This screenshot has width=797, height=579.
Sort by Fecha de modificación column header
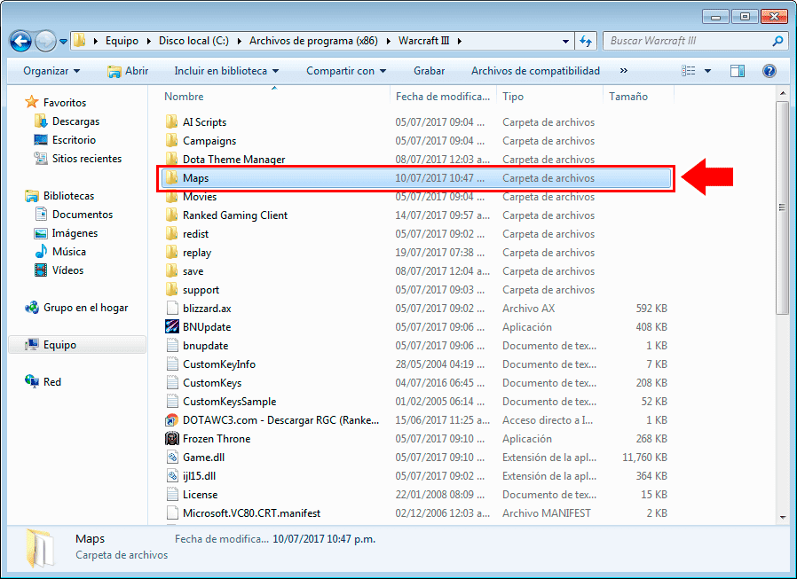pyautogui.click(x=443, y=97)
